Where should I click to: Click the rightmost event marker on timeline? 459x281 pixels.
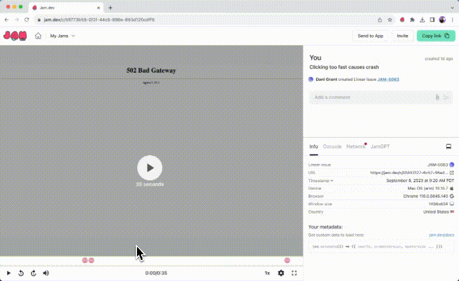287,260
